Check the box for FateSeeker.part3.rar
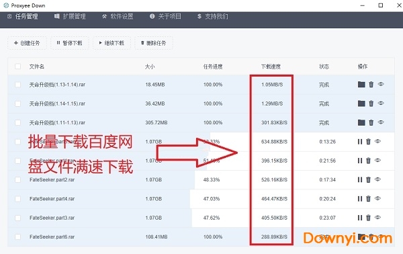Image resolution: width=403 pixels, height=254 pixels. 17,218
